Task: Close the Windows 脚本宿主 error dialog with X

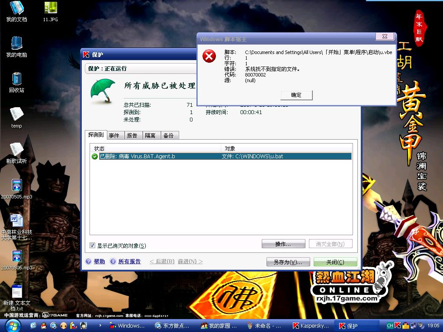Action: tap(385, 36)
